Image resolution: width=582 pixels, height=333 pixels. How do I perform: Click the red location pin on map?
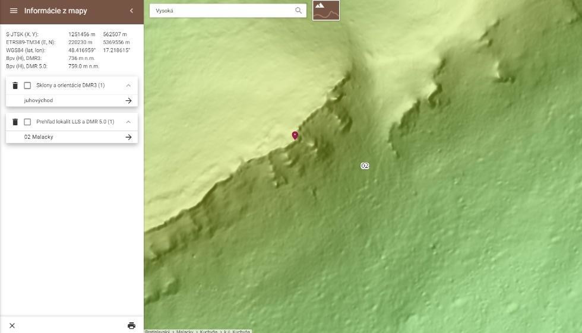point(295,135)
